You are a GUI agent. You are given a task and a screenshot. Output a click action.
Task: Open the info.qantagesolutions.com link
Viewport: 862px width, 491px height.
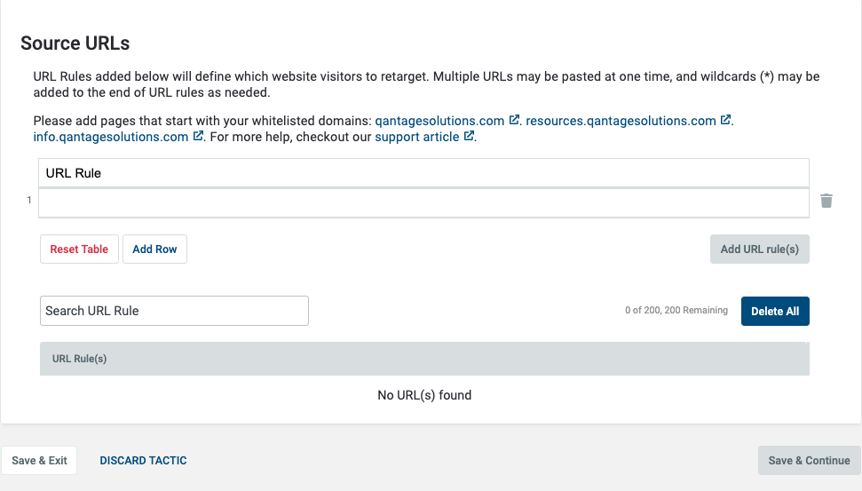110,137
